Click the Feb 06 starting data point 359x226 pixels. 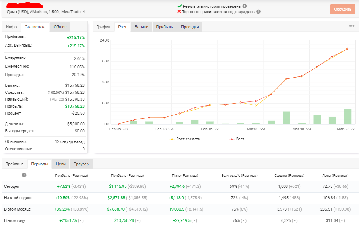click(x=118, y=124)
